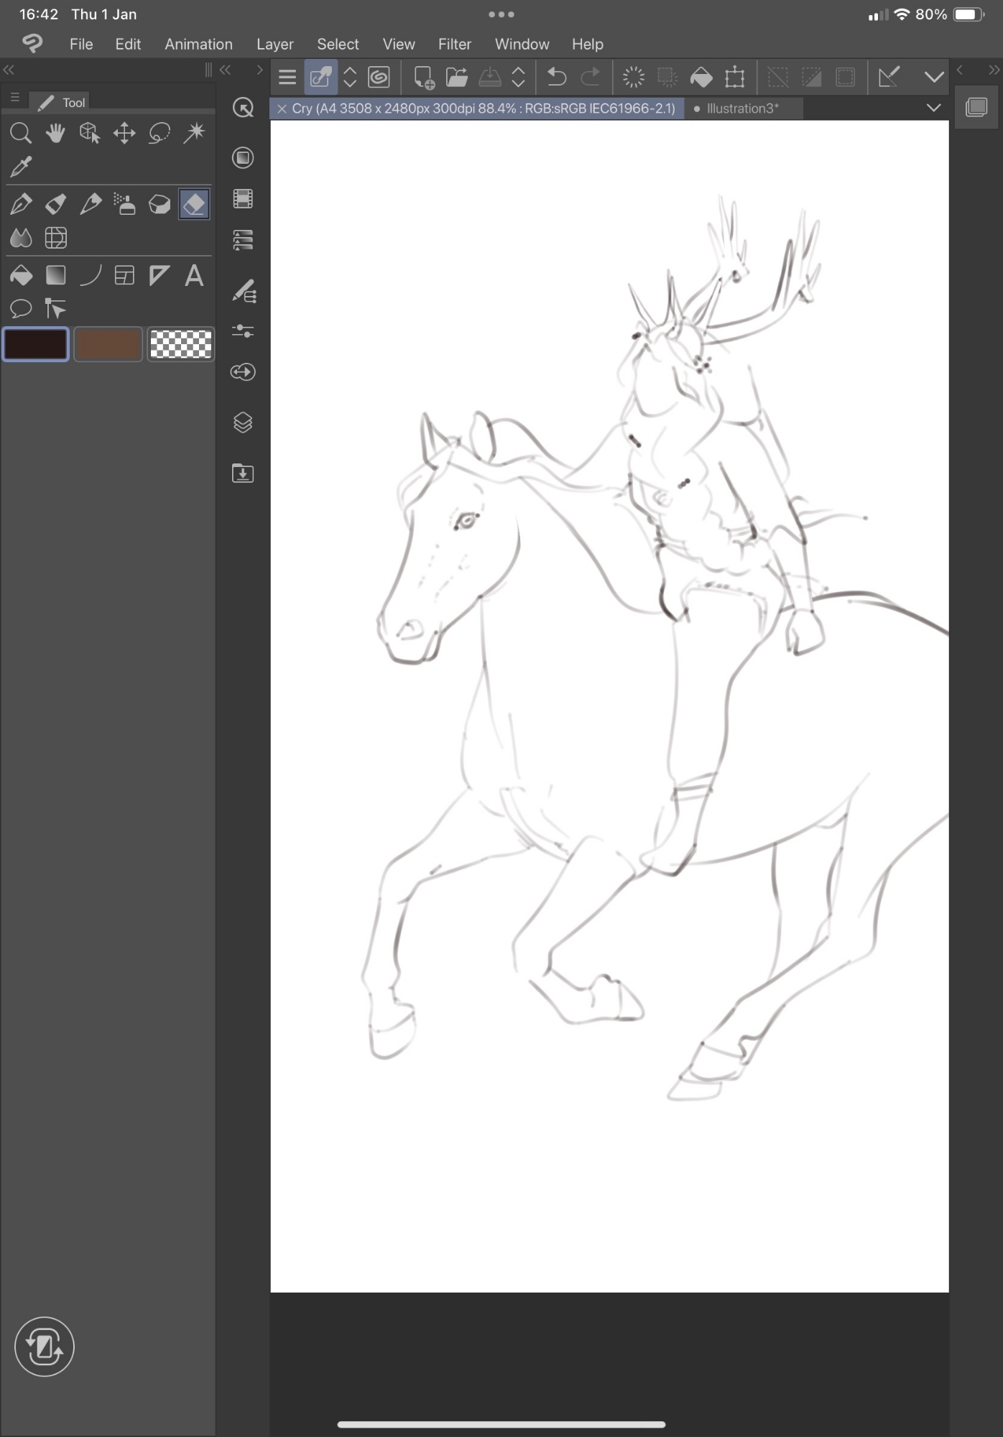Select the Zoom magnifier tool
This screenshot has height=1437, width=1003.
[x=20, y=133]
